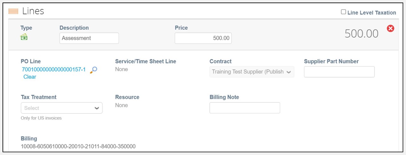The height and width of the screenshot is (155, 406).
Task: Click the green money line type icon
Action: point(24,37)
